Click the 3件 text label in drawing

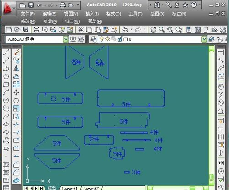click(x=136, y=172)
